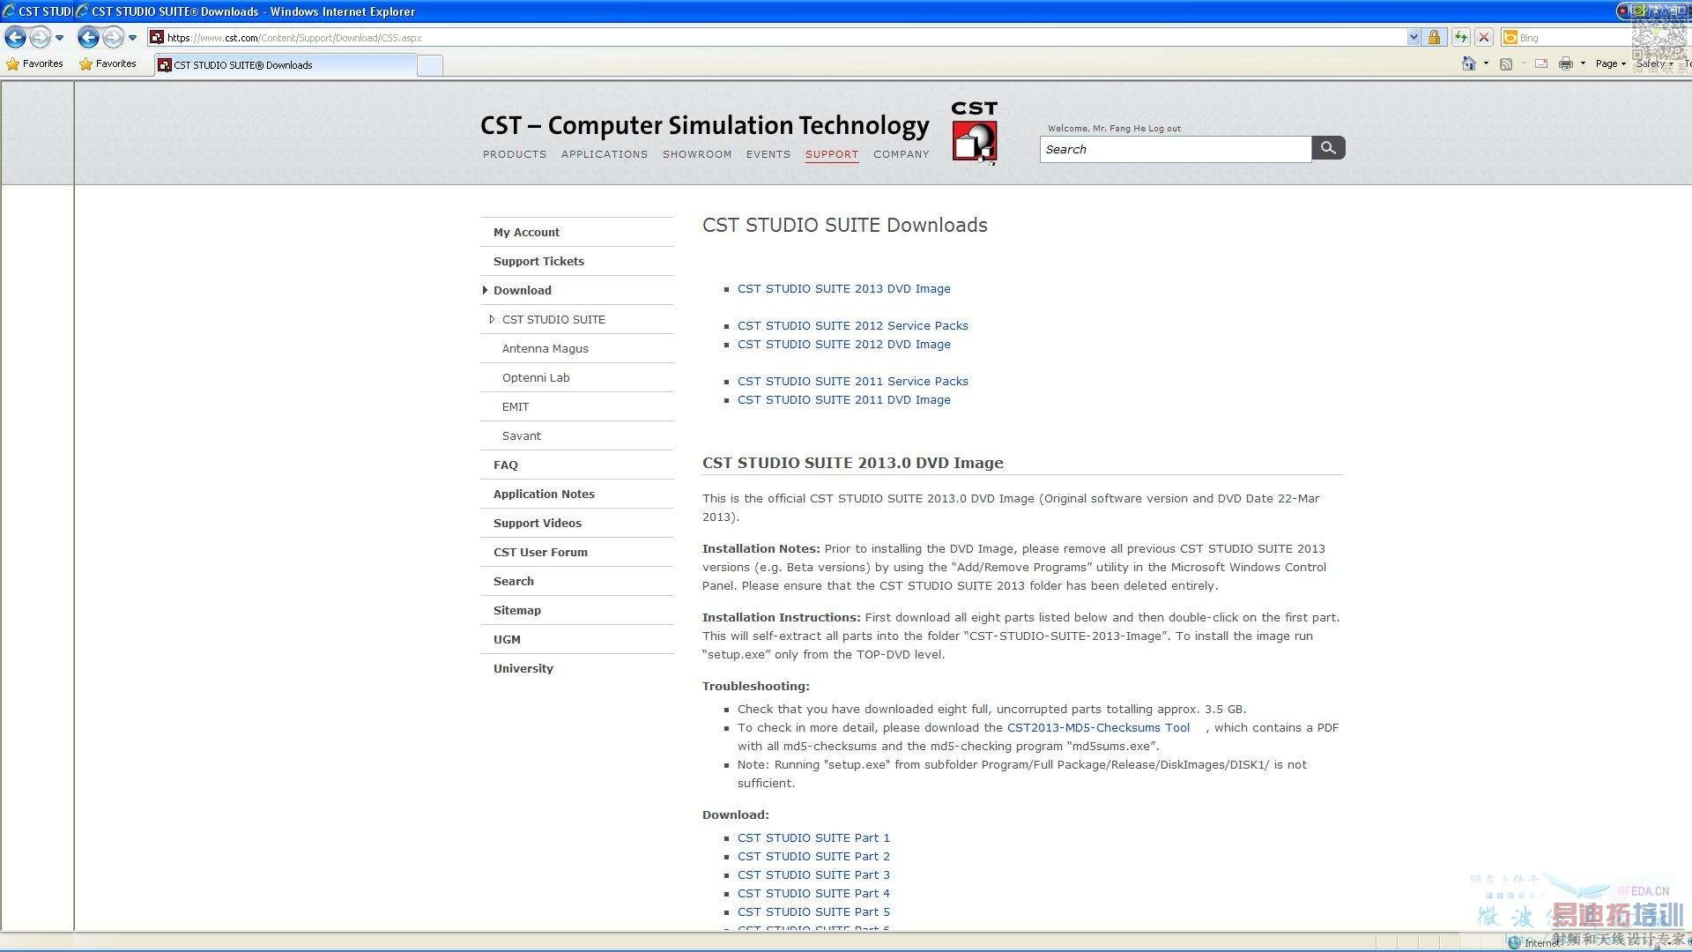This screenshot has width=1692, height=952.
Task: Download CST STUDIO SUITE Part 2
Action: [813, 856]
